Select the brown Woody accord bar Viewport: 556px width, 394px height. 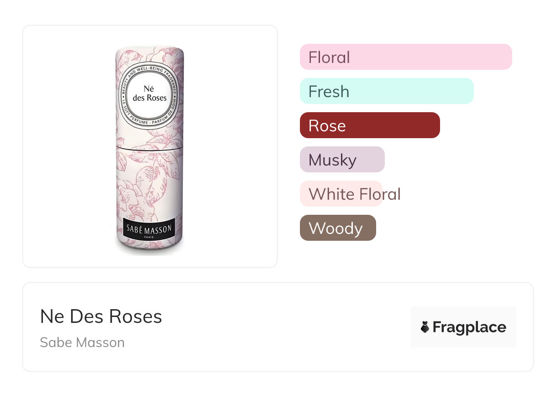coord(337,228)
